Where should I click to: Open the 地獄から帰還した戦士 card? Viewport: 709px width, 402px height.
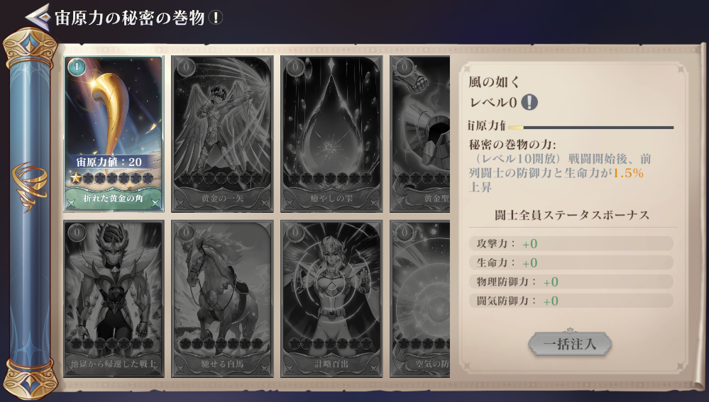(114, 298)
